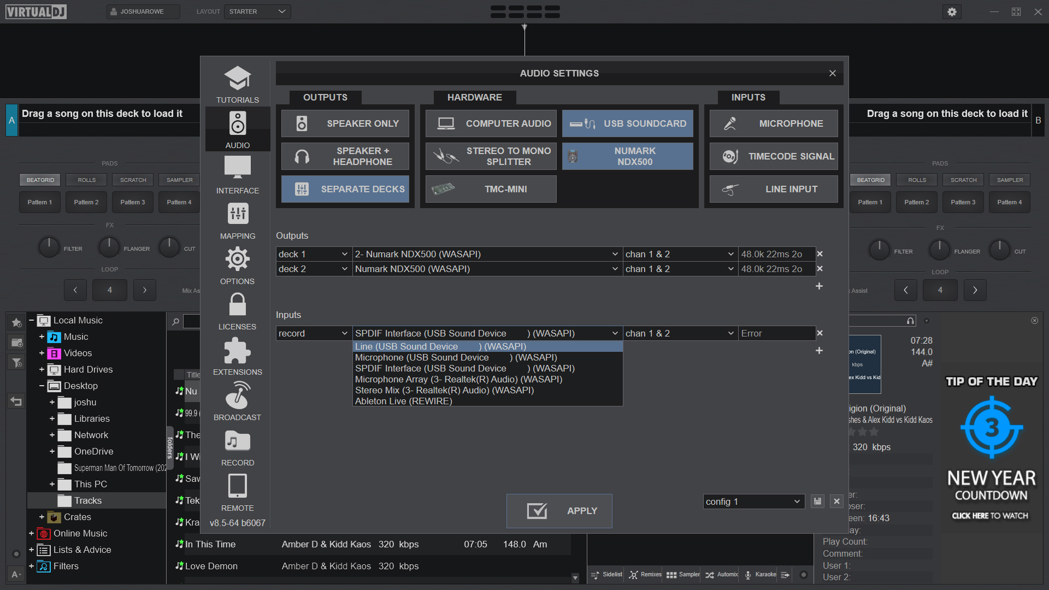Save the config 1 preset with disk icon

(x=817, y=501)
